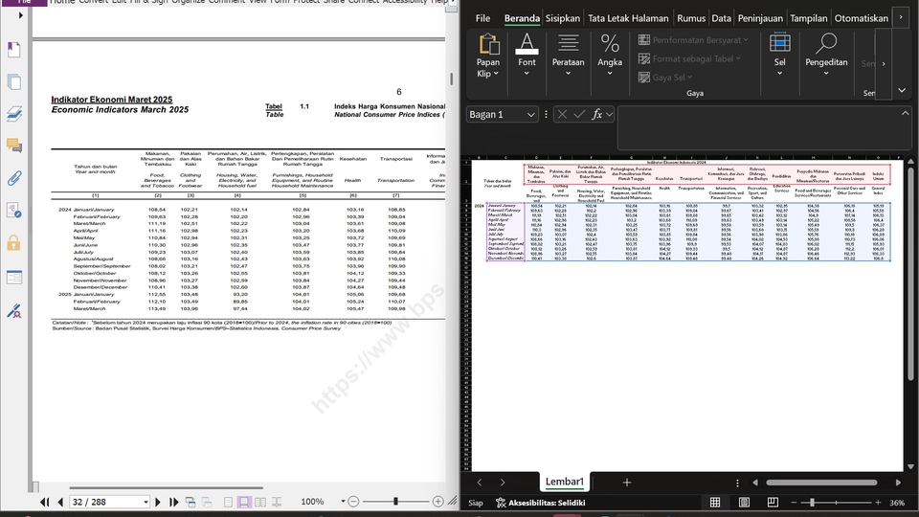
Task: Select facing pages view mode
Action: (260, 502)
